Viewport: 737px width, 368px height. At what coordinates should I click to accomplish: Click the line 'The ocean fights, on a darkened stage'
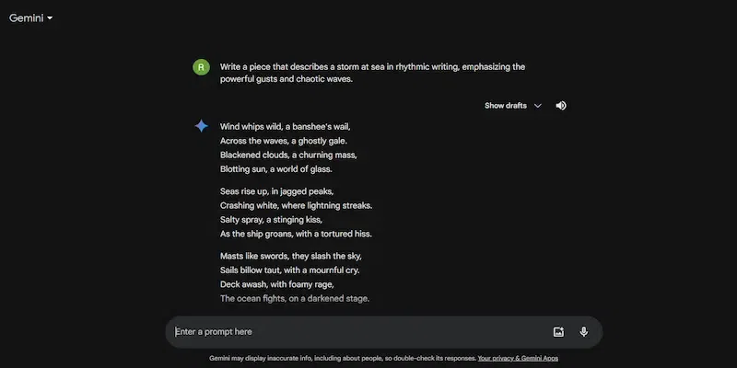(x=295, y=299)
